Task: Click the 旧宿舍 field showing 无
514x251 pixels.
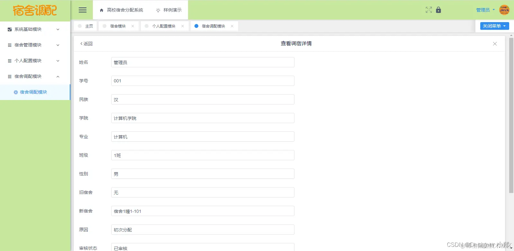Action: coord(203,192)
